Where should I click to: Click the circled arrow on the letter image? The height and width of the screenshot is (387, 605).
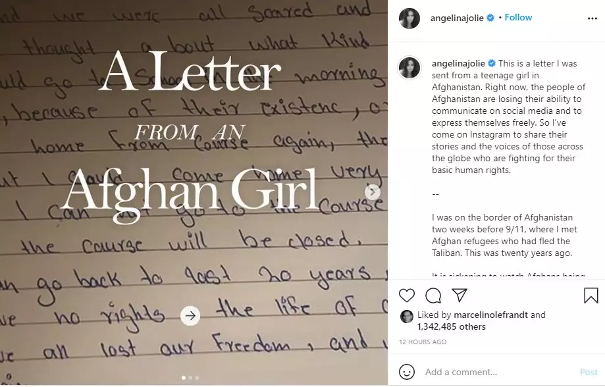190,316
